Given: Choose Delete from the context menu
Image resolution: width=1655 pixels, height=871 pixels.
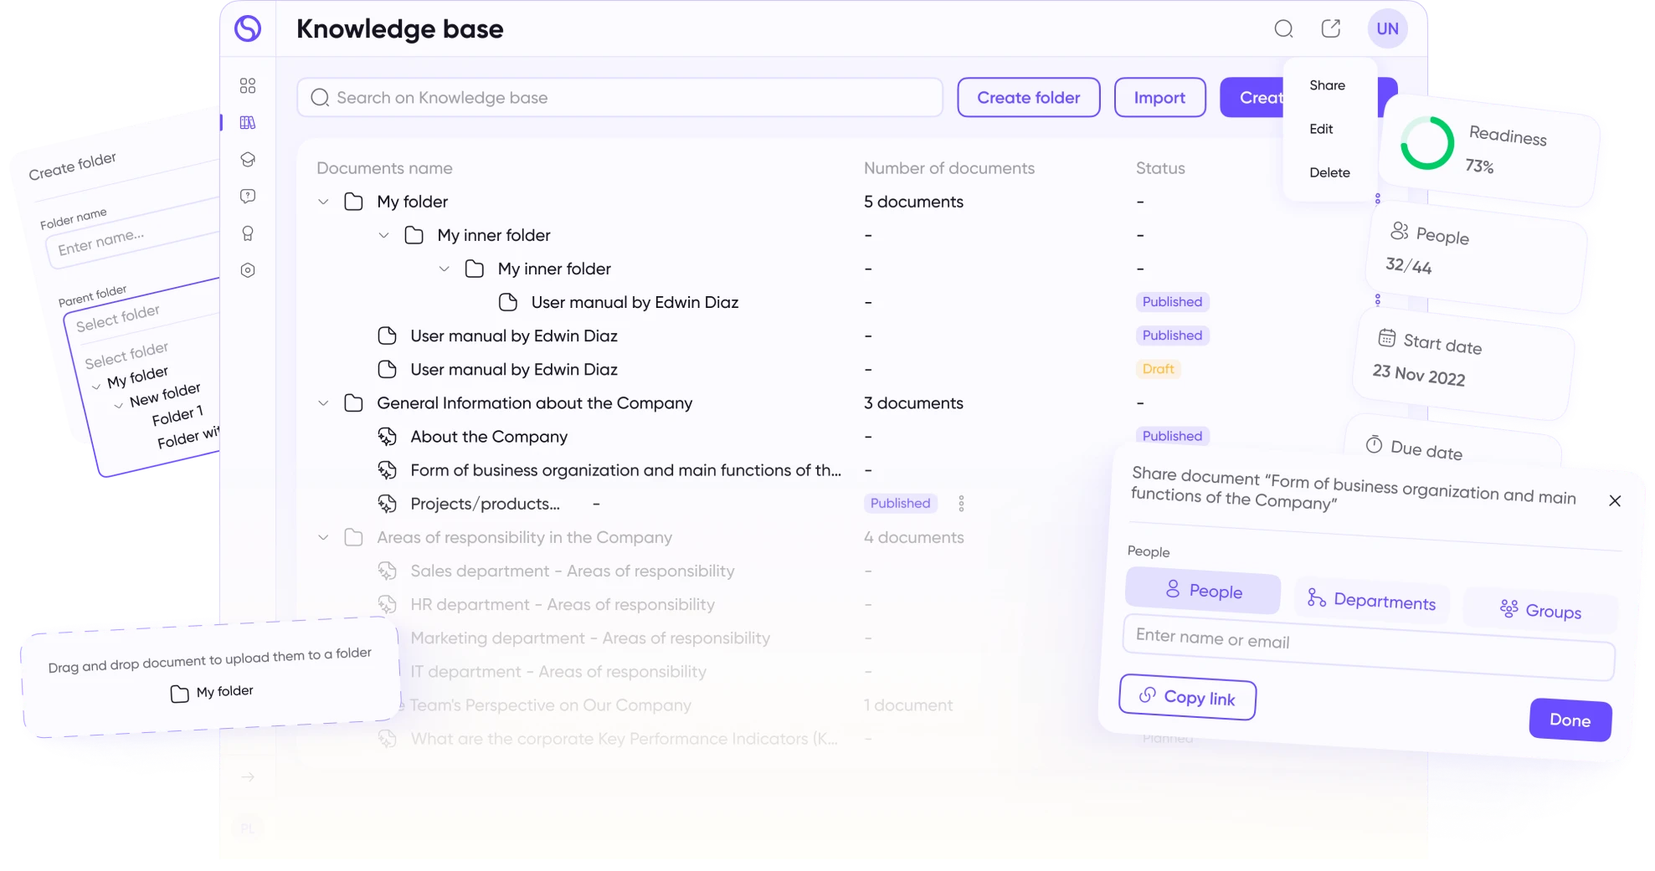Looking at the screenshot, I should (x=1329, y=172).
